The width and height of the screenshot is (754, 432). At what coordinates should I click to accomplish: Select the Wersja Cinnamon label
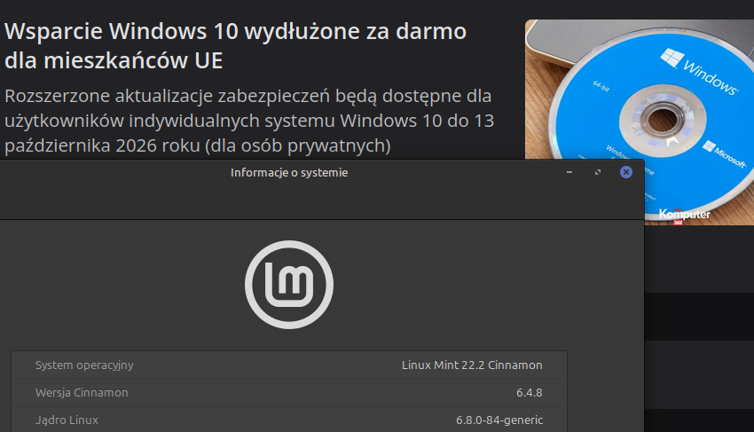[82, 392]
